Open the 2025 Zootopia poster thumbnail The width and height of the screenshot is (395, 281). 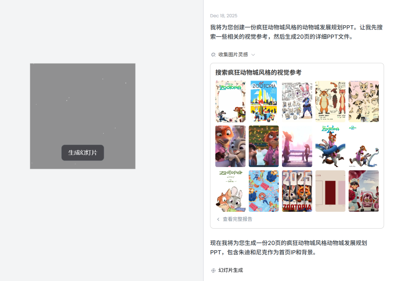point(297,191)
